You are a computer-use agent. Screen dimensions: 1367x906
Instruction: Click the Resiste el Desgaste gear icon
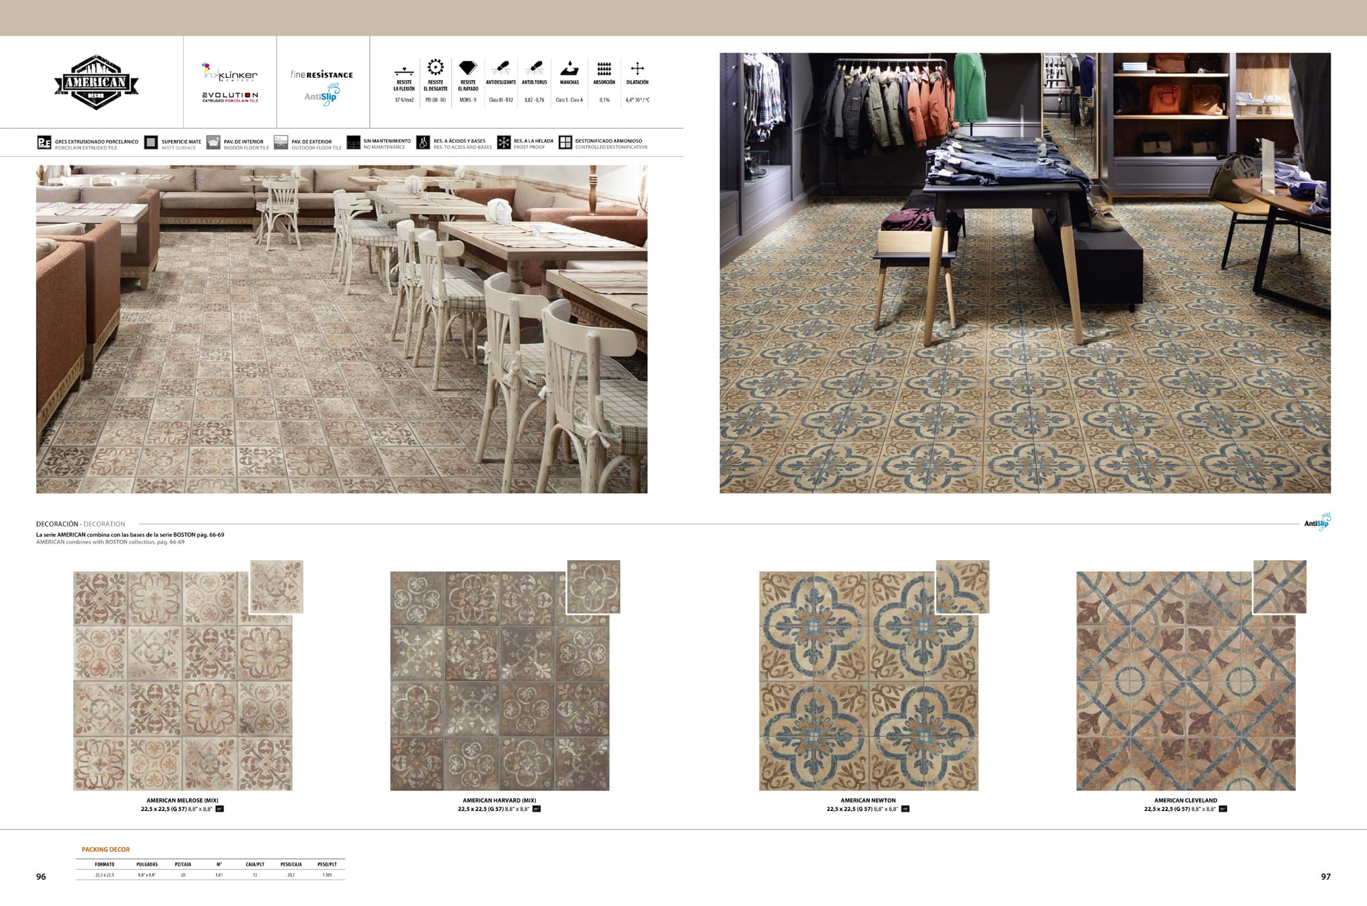tap(435, 67)
